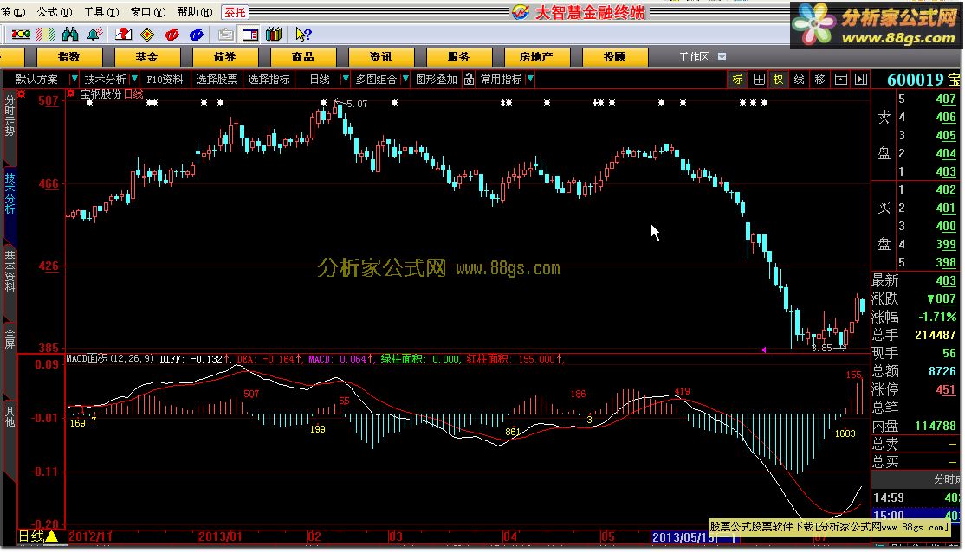Click the F10资料 toolbar item
Screen dimensions: 965x552
pyautogui.click(x=165, y=80)
